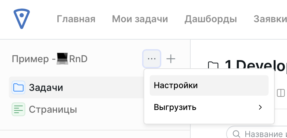Open the Главная navigation tab
This screenshot has height=138, width=287.
[x=76, y=19]
